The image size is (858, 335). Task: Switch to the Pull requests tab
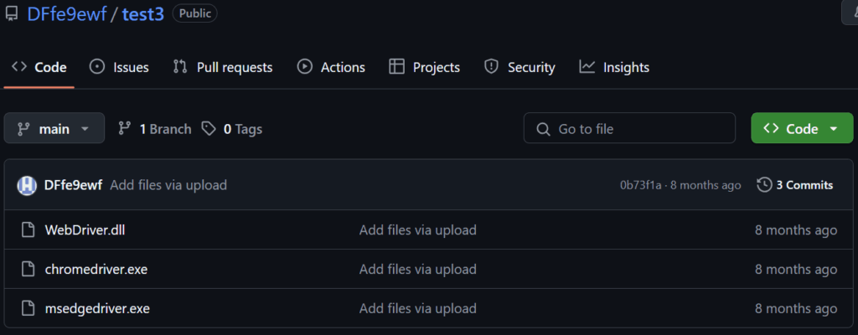pyautogui.click(x=223, y=67)
